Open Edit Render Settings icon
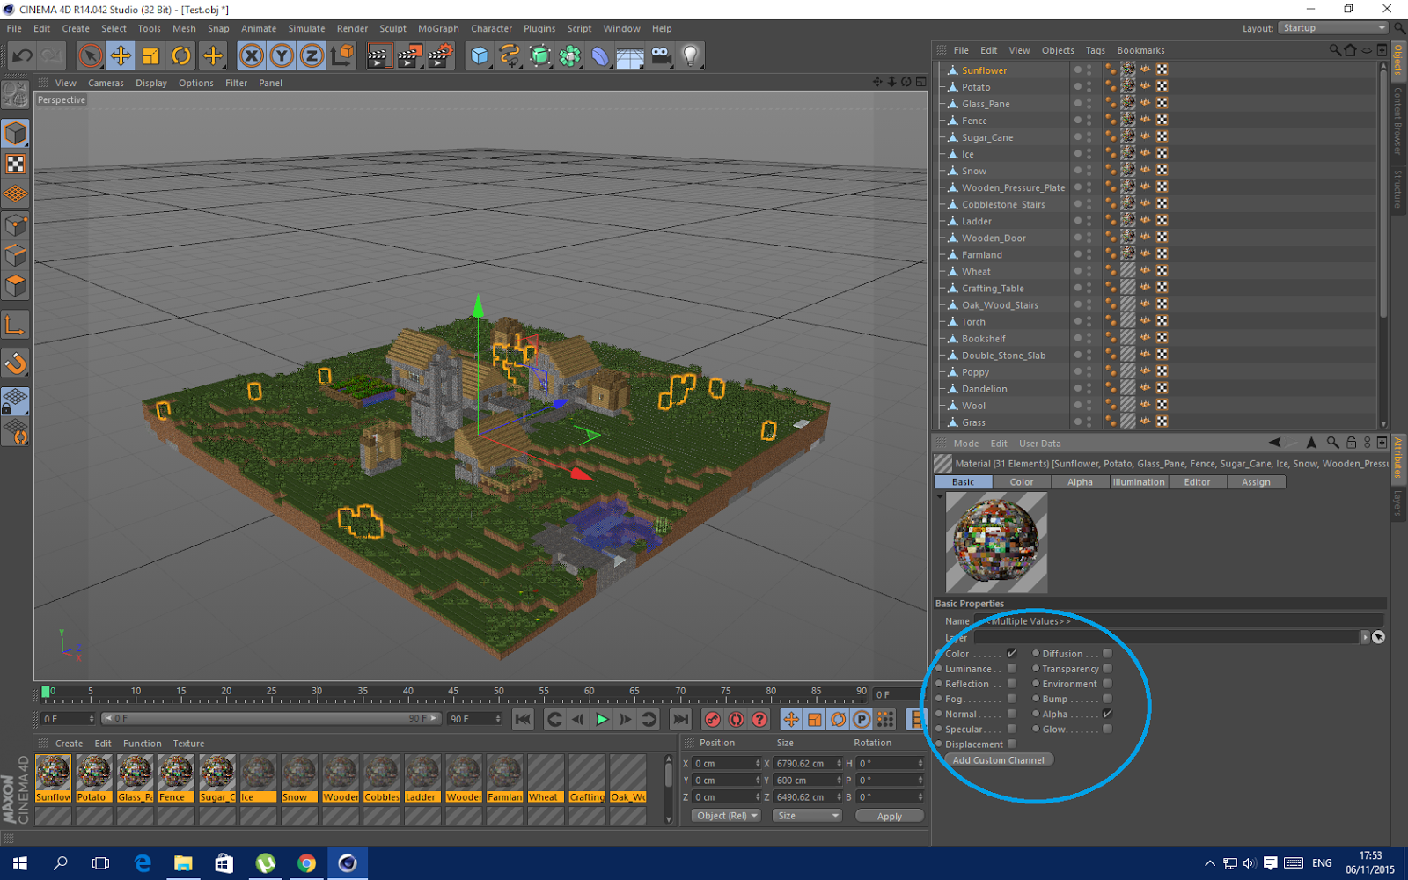1408x880 pixels. (x=439, y=56)
